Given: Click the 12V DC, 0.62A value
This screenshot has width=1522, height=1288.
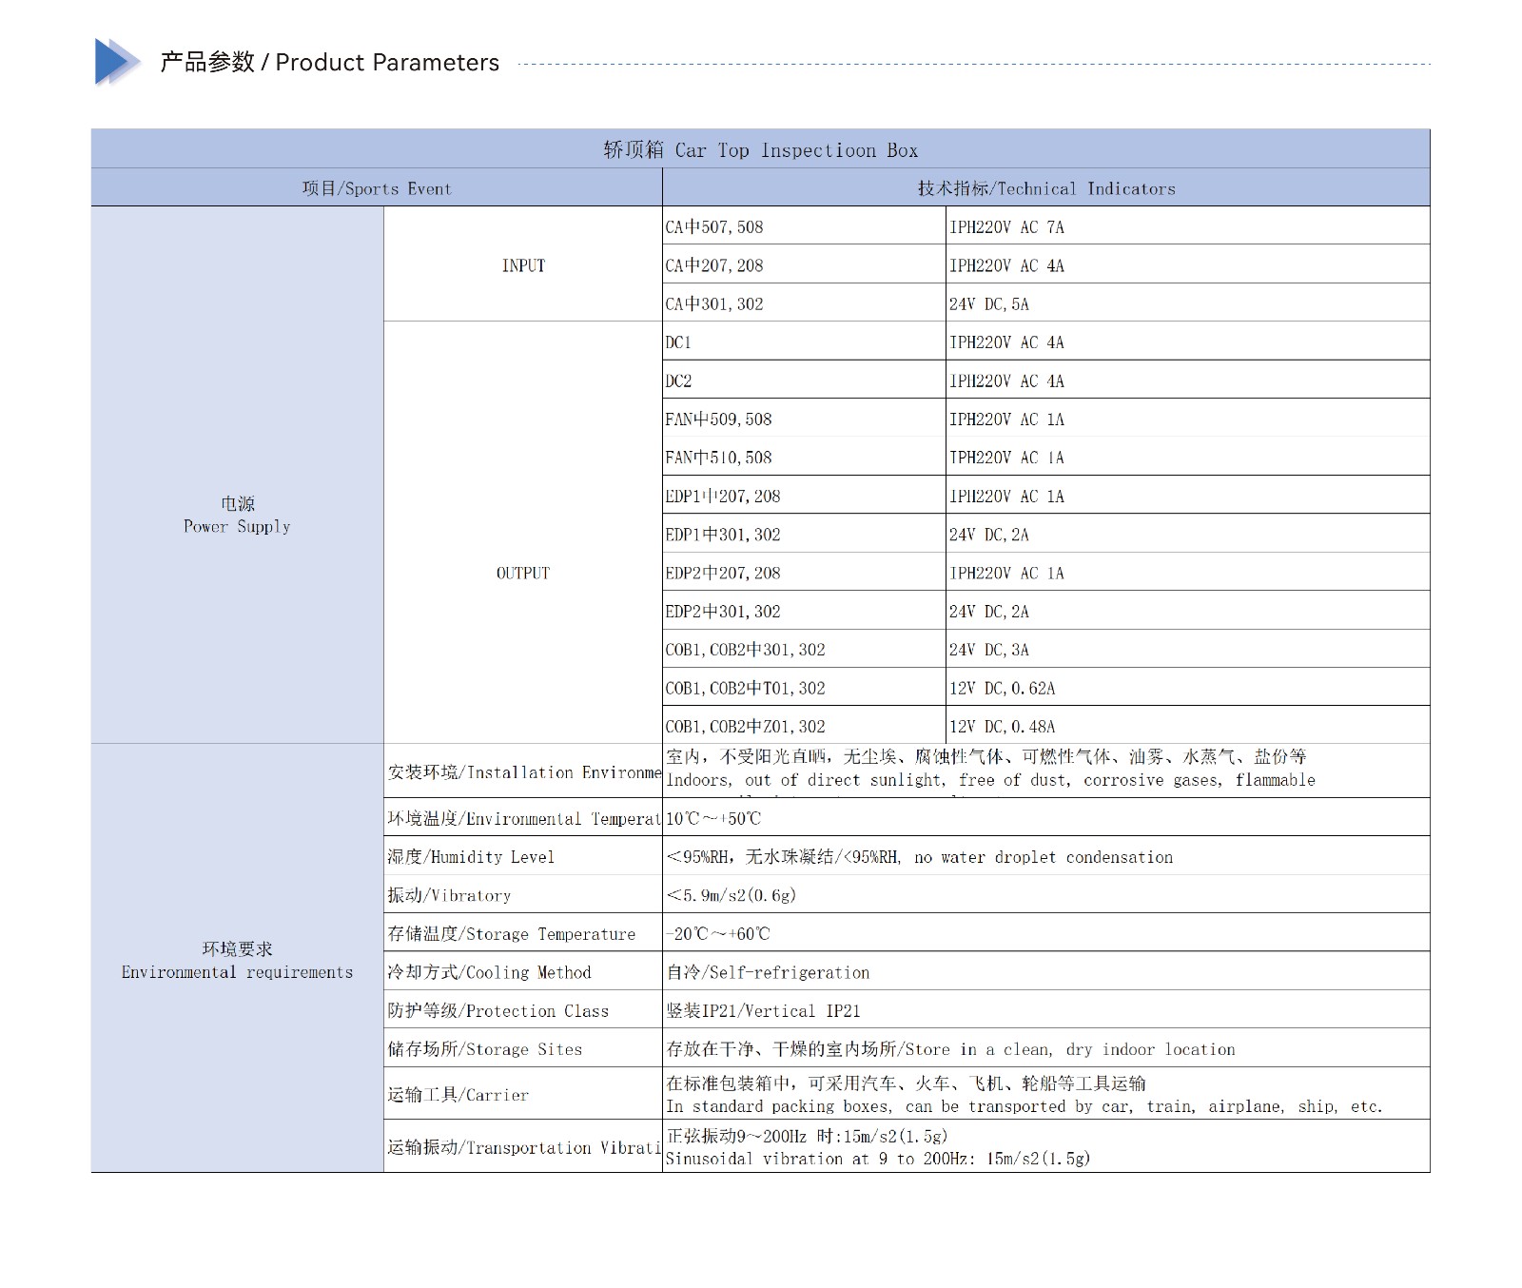Looking at the screenshot, I should 1002,688.
